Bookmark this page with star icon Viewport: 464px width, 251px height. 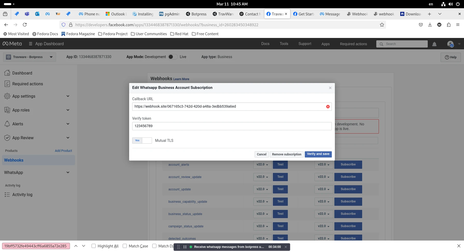point(382,25)
